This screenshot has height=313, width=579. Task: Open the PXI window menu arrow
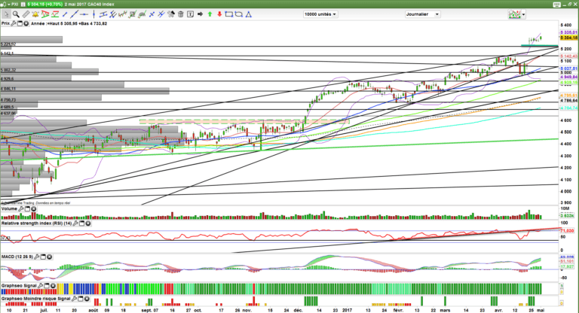pos(6,4)
